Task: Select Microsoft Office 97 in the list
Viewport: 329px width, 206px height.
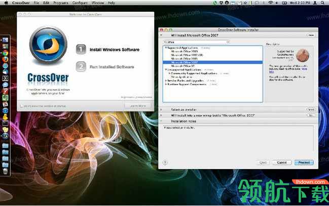Action: [213, 66]
